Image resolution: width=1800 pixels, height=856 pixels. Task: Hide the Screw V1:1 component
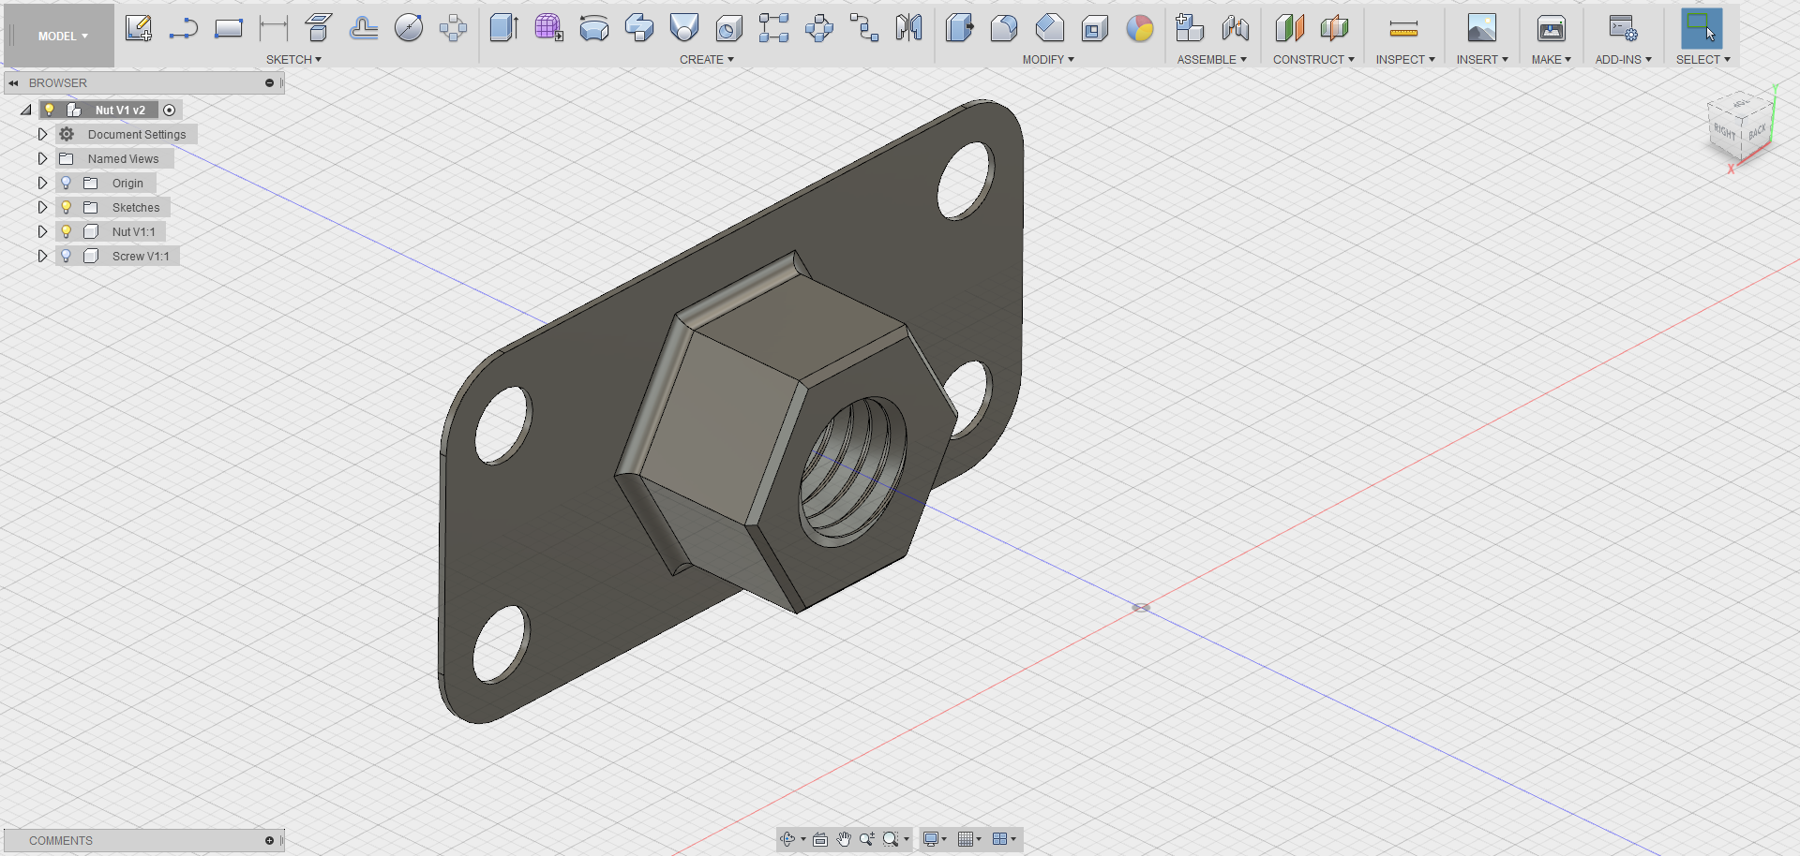66,255
